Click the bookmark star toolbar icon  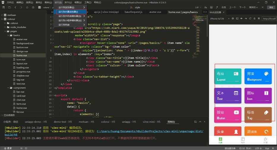pyautogui.click(x=27, y=7)
